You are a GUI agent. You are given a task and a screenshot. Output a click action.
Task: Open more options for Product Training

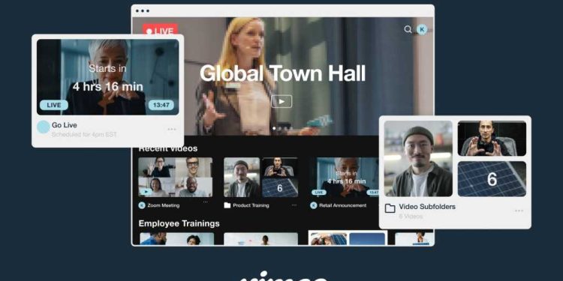point(294,205)
